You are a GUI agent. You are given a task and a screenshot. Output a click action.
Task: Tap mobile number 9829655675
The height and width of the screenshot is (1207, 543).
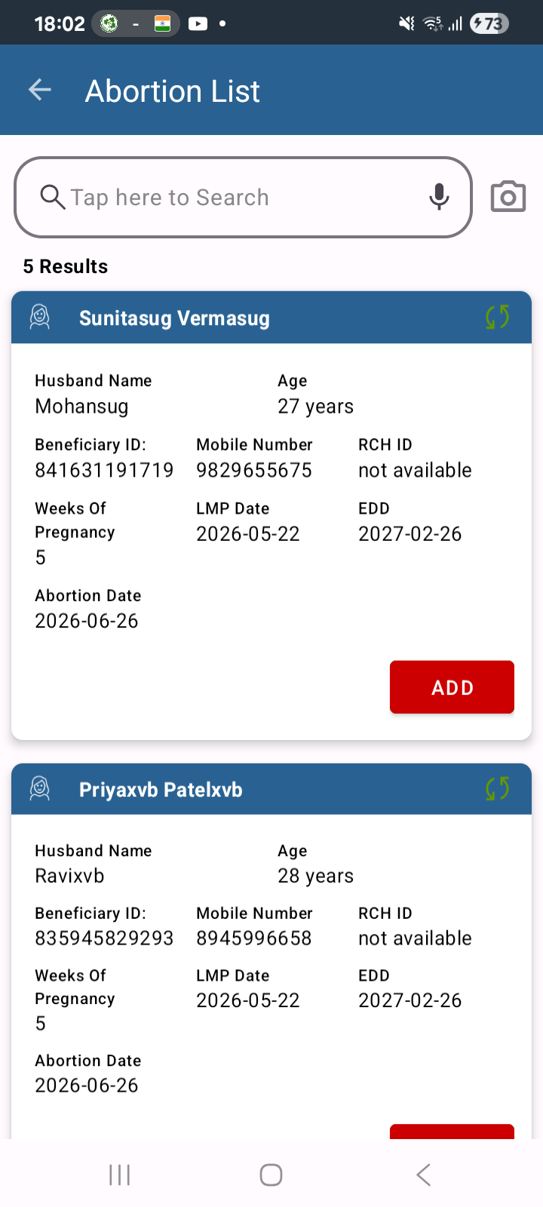[254, 470]
